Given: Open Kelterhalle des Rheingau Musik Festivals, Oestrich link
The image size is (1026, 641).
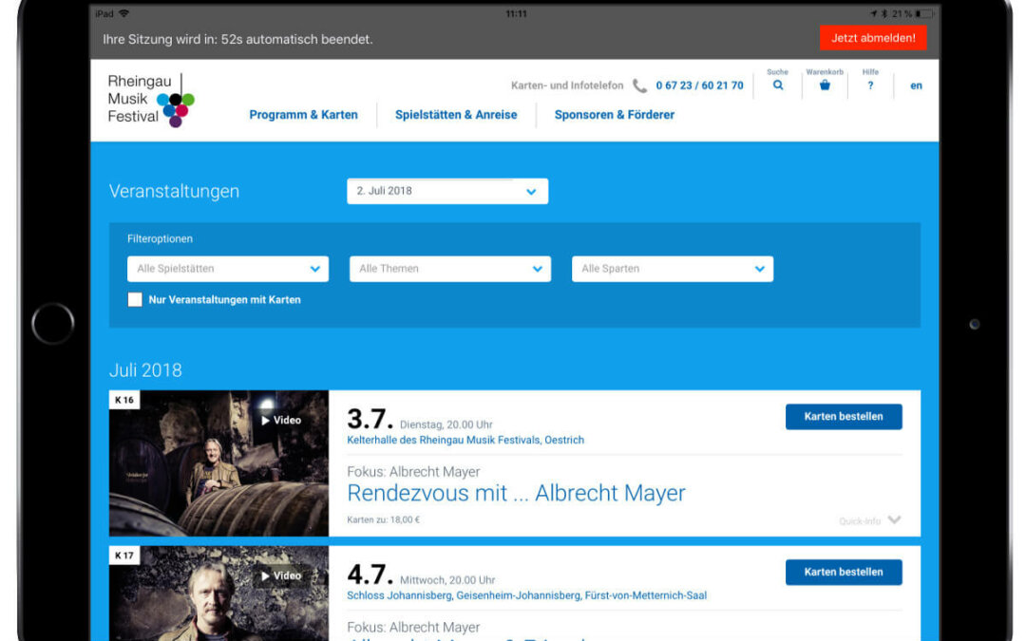Looking at the screenshot, I should coord(465,441).
